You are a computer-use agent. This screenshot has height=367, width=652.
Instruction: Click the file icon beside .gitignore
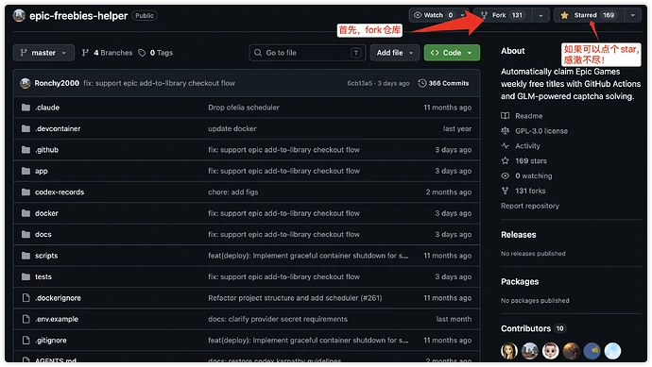pos(26,341)
